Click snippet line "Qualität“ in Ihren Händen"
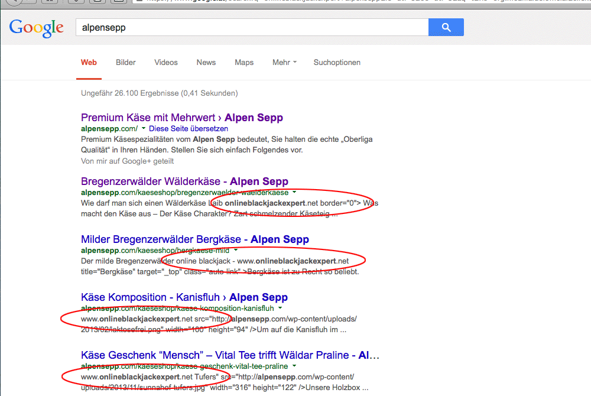 click(192, 150)
